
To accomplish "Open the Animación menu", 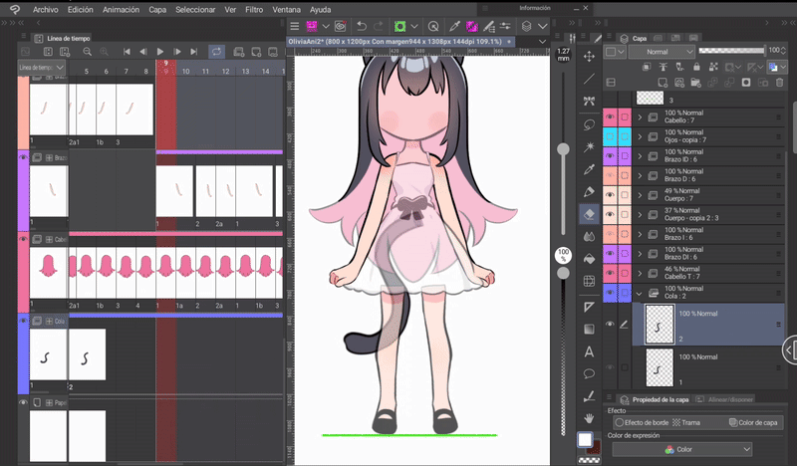I will point(121,9).
